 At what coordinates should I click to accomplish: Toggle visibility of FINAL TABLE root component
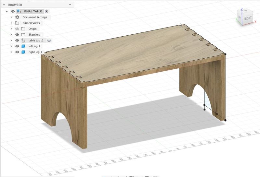(x=13, y=11)
